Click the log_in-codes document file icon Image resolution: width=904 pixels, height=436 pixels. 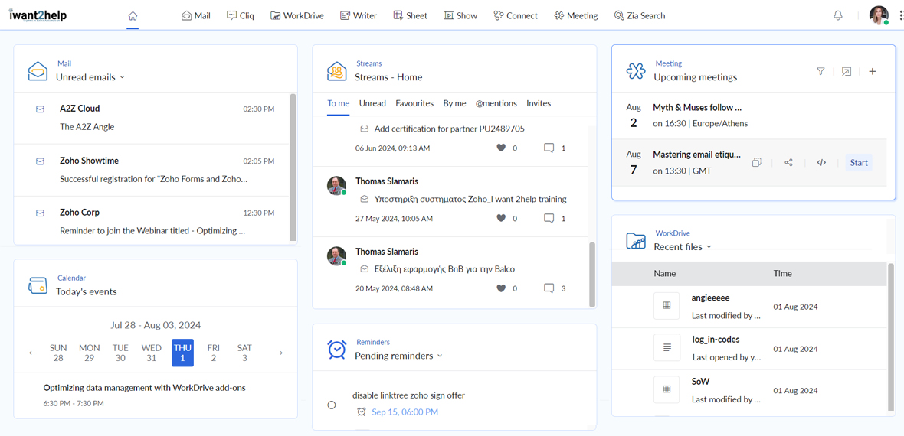667,347
